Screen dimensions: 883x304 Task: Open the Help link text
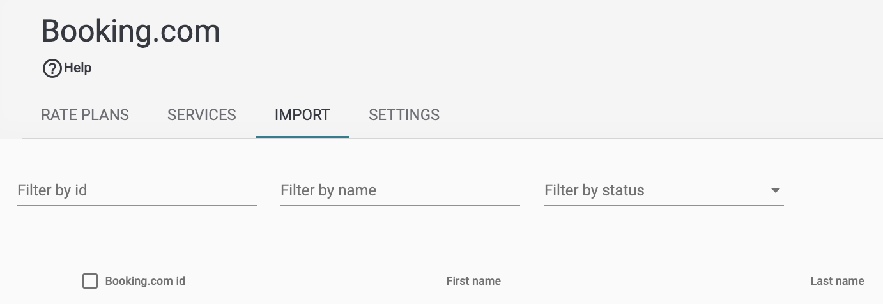click(77, 68)
